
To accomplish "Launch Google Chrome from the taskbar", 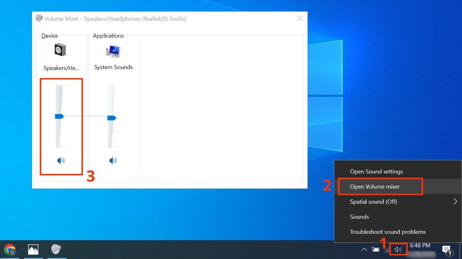I will [x=10, y=249].
